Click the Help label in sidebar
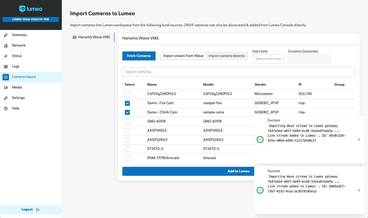The width and height of the screenshot is (368, 218). (x=16, y=108)
